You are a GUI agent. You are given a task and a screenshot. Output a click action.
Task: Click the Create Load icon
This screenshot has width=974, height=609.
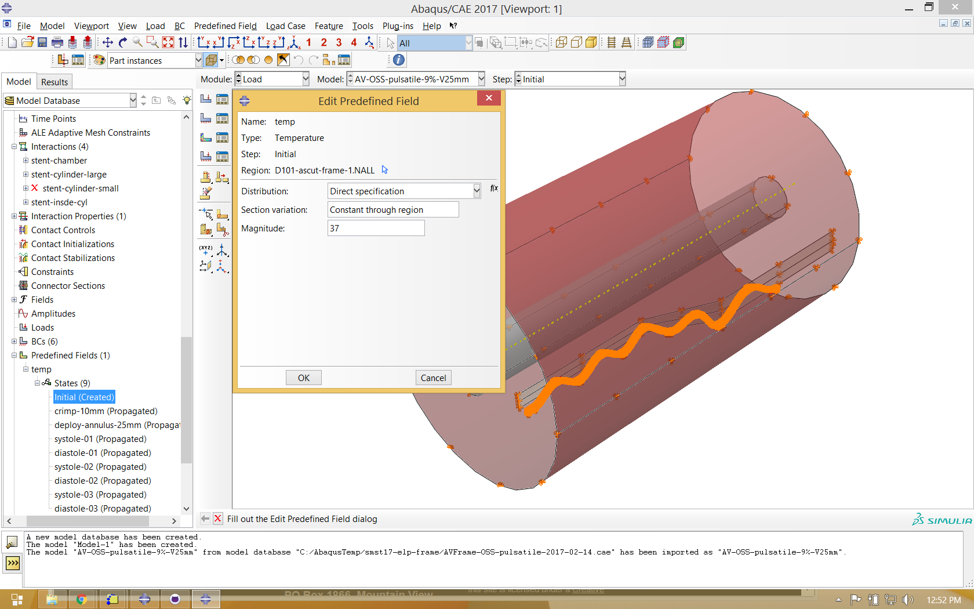pos(206,99)
